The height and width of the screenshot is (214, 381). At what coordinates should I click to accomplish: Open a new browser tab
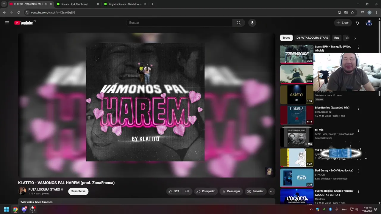point(152,4)
